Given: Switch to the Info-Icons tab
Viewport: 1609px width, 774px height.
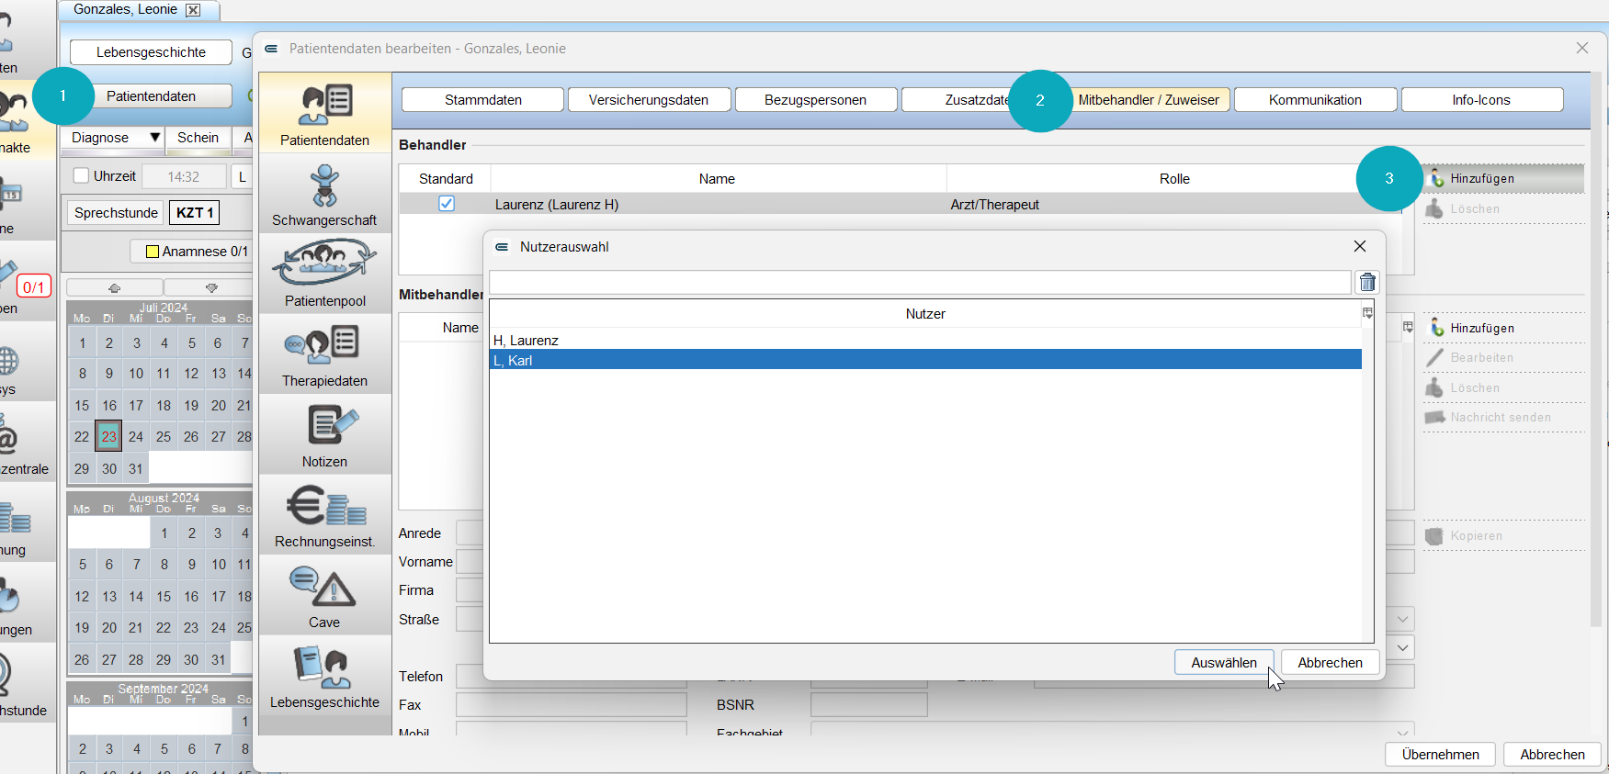Looking at the screenshot, I should [x=1481, y=100].
